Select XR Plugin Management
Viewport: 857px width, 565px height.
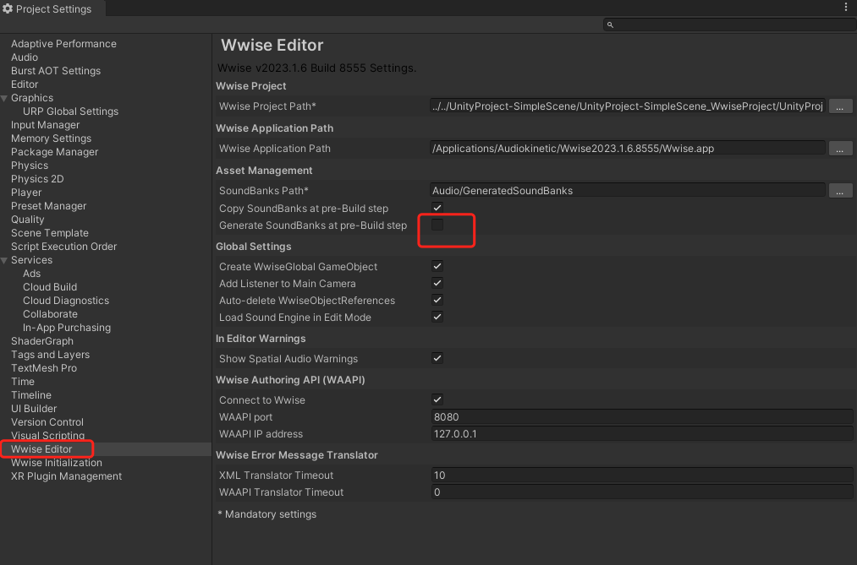click(66, 476)
